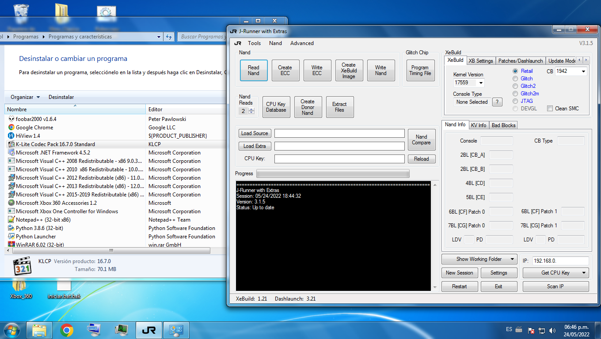Select WinRAR 6.02 icon in programs list
The height and width of the screenshot is (339, 601).
coord(11,245)
